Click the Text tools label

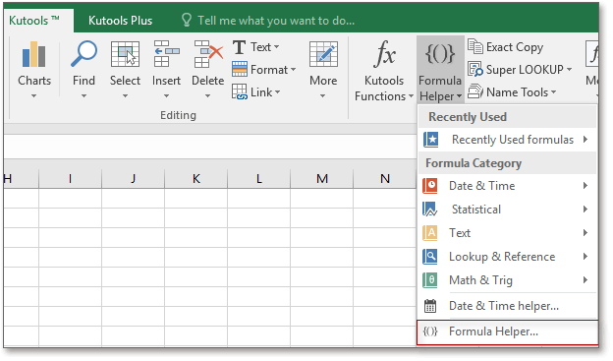tap(260, 47)
